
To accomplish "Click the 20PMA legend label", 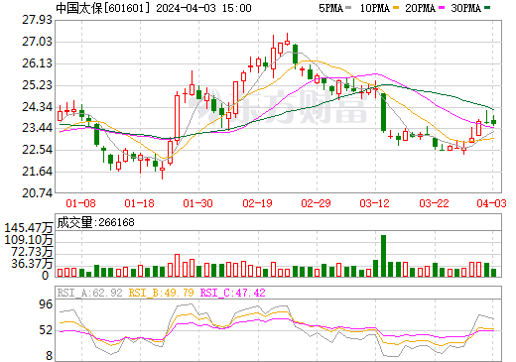I will pos(420,8).
